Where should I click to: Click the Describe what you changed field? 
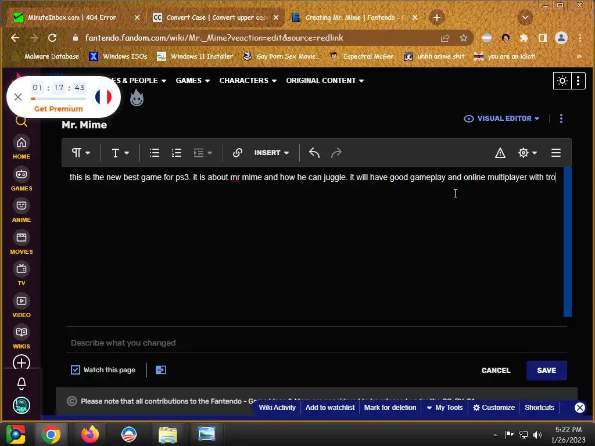[317, 343]
